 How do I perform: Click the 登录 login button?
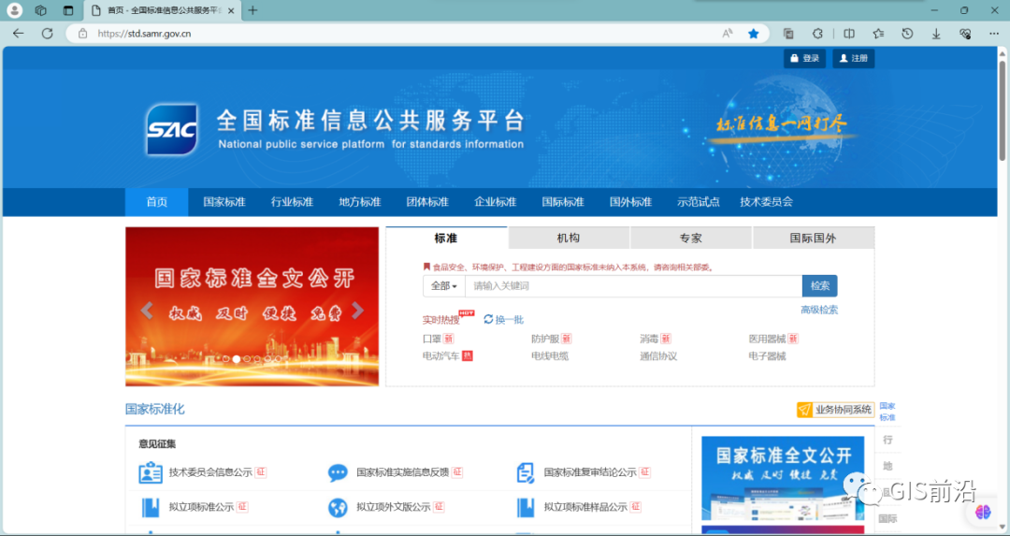coord(804,59)
